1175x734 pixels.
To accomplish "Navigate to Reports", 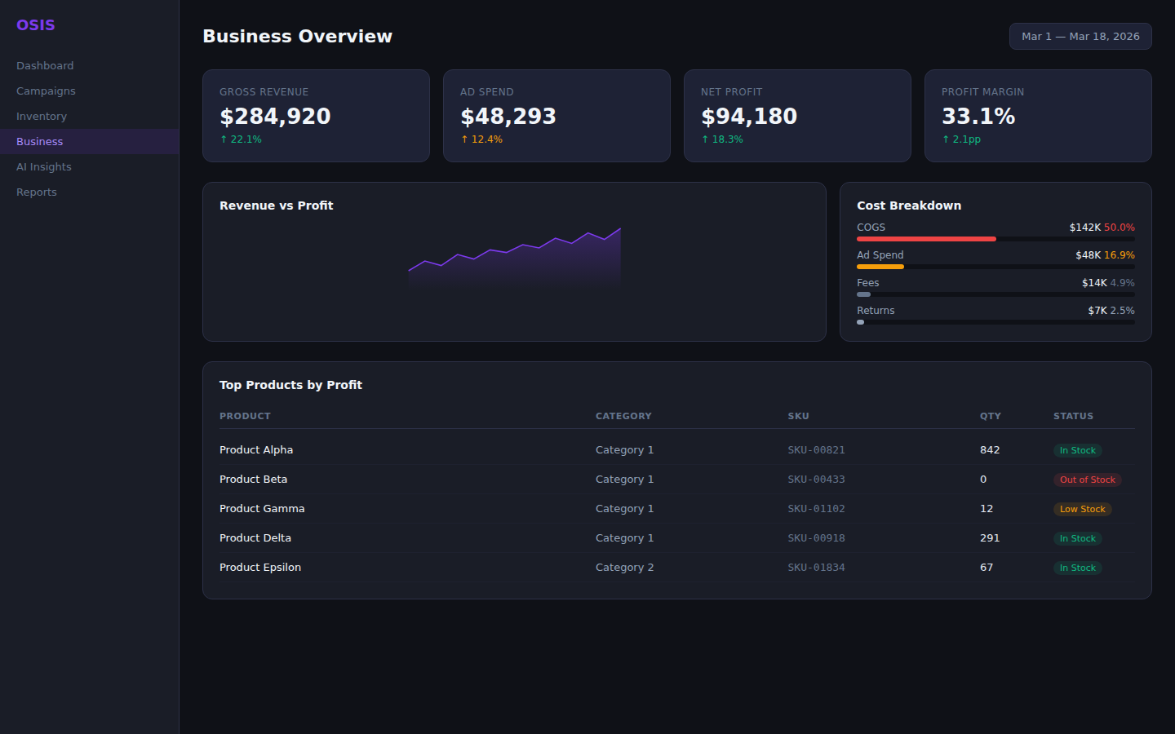I will (37, 192).
